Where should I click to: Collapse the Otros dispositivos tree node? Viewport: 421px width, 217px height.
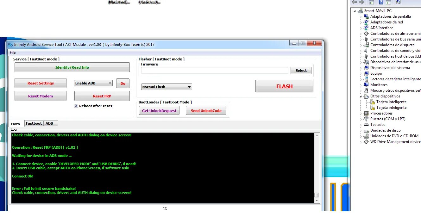coord(361,96)
